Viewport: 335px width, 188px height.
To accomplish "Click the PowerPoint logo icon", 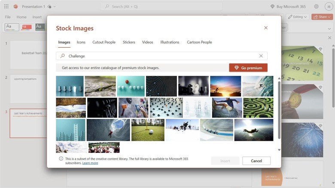I will point(15,6).
